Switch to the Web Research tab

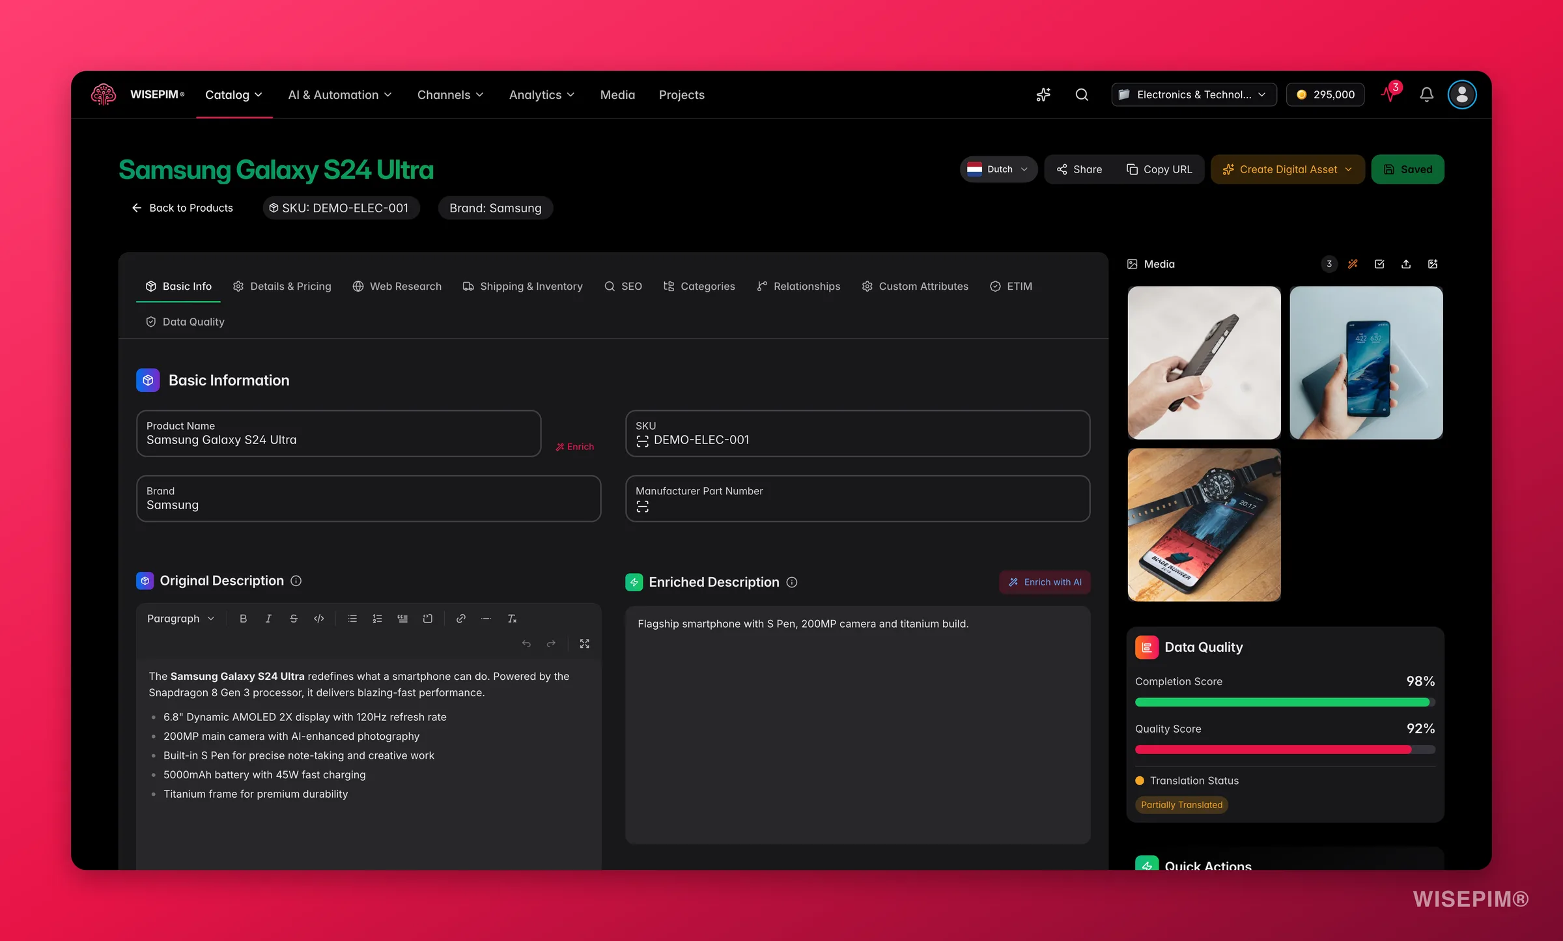(x=397, y=287)
